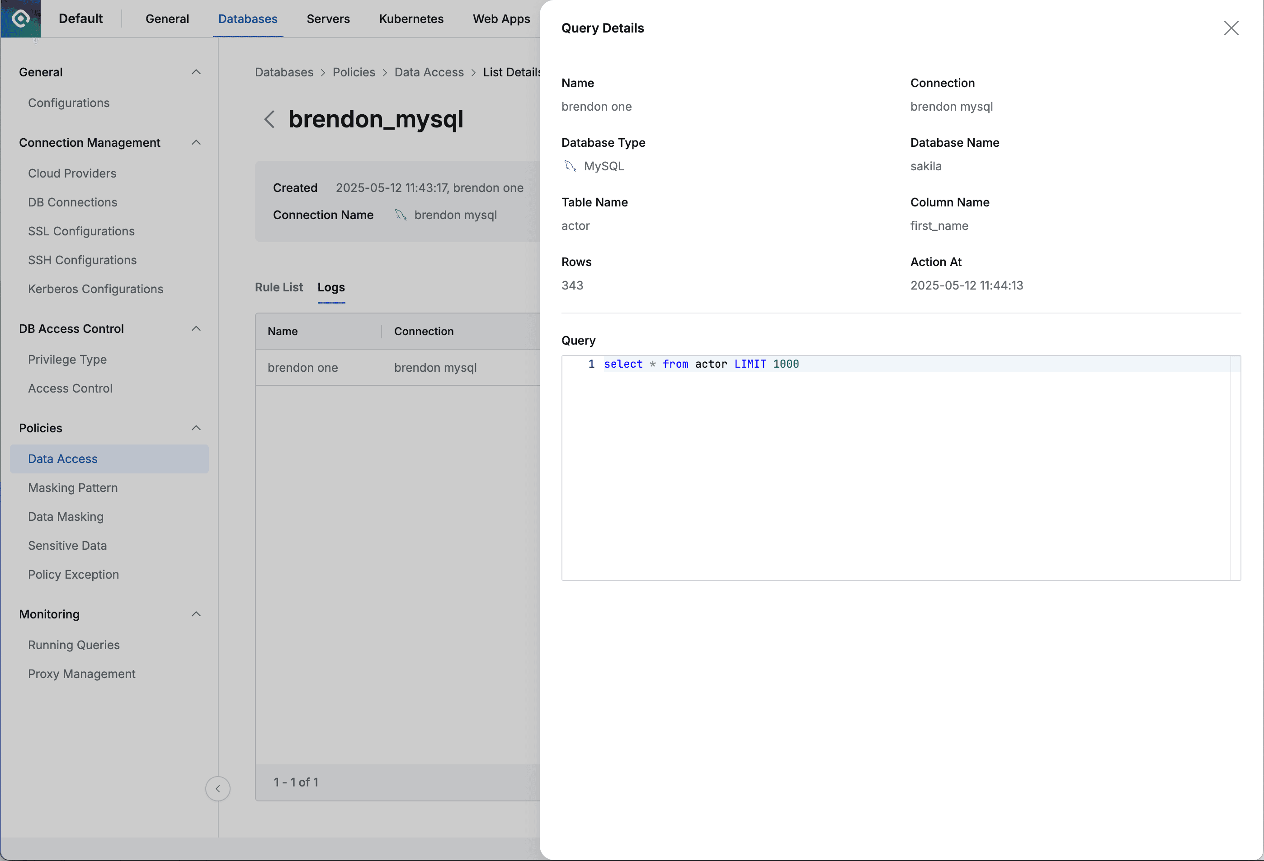Open SSH Configurations in the sidebar
The height and width of the screenshot is (861, 1264).
(x=83, y=260)
